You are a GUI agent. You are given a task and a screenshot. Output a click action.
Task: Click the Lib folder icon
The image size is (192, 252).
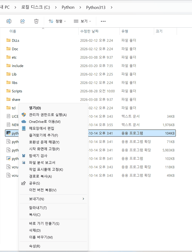8,74
